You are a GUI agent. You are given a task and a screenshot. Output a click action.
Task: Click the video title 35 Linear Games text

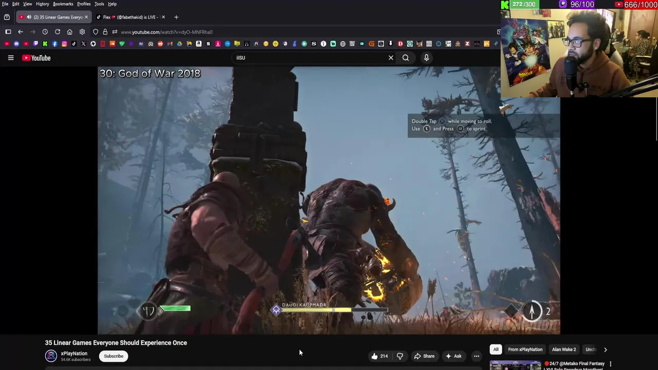[x=116, y=343]
